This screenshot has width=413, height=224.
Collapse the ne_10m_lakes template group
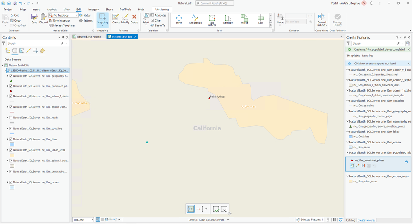click(347, 132)
